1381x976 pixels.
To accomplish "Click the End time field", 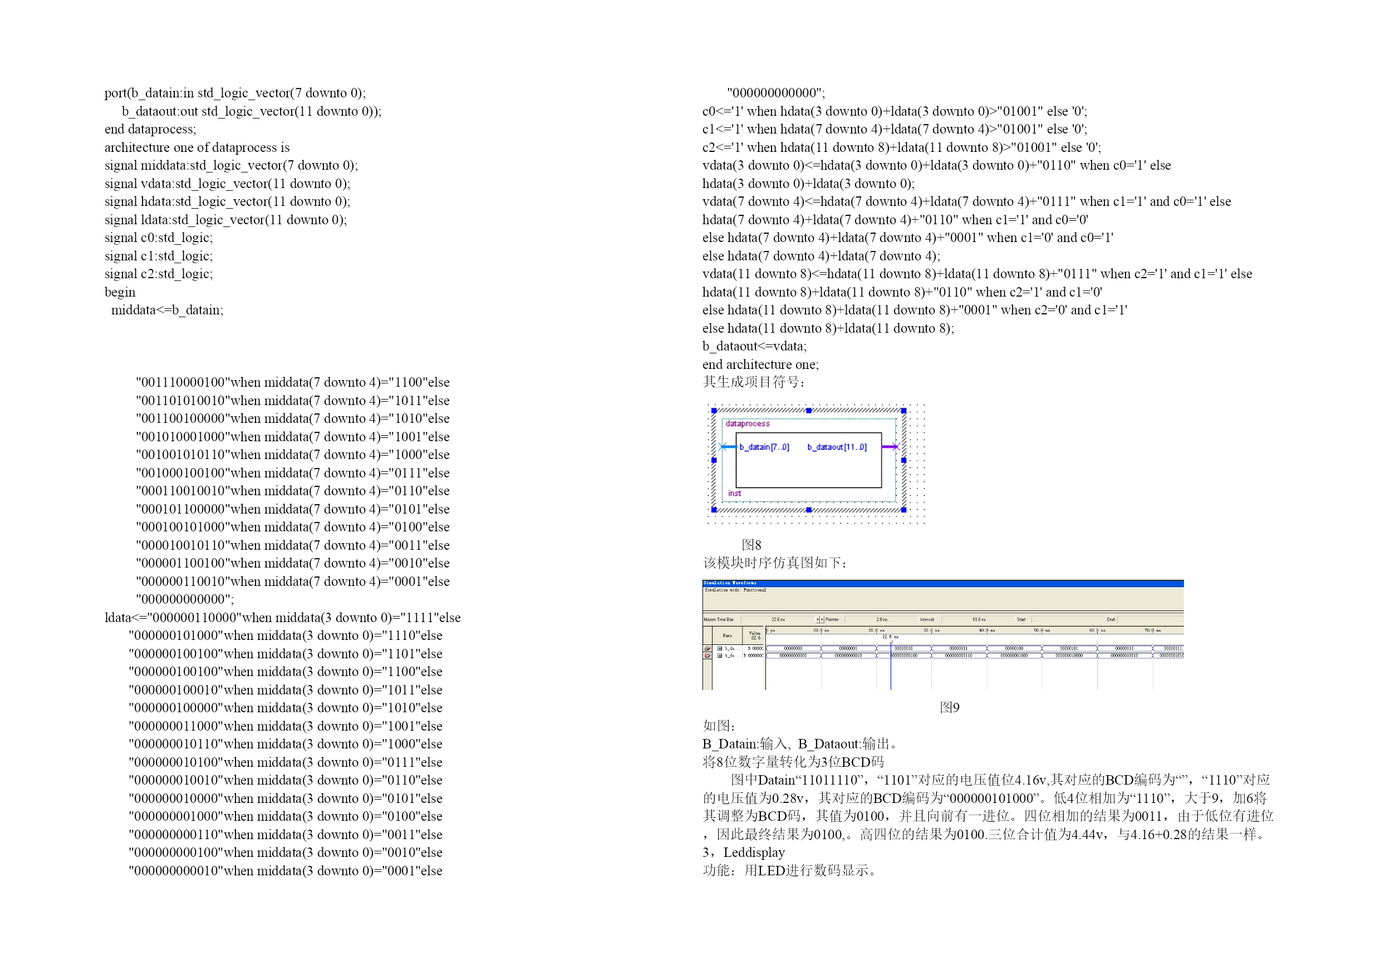I will pos(1151,619).
